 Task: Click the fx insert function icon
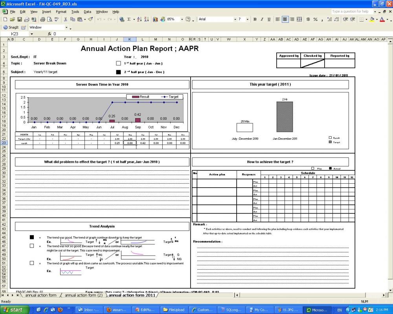click(50, 34)
